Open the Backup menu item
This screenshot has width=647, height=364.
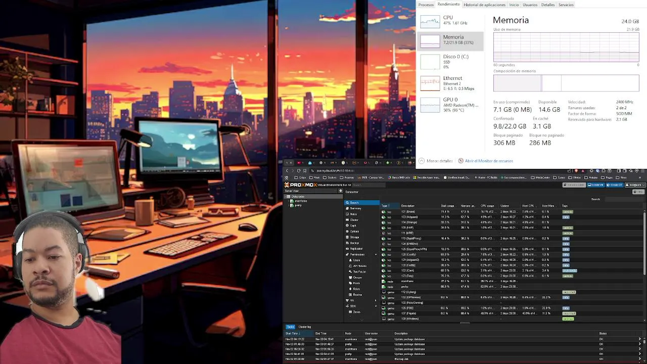tap(362, 243)
